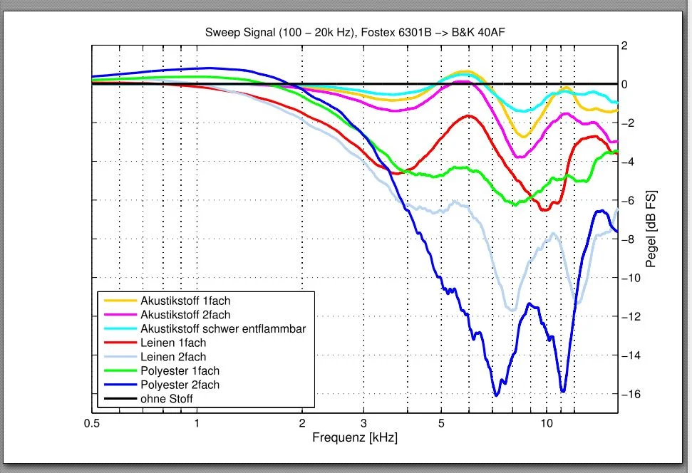Image resolution: width=692 pixels, height=473 pixels.
Task: Click the "10" frequency tick label on x-axis
Action: [x=547, y=424]
